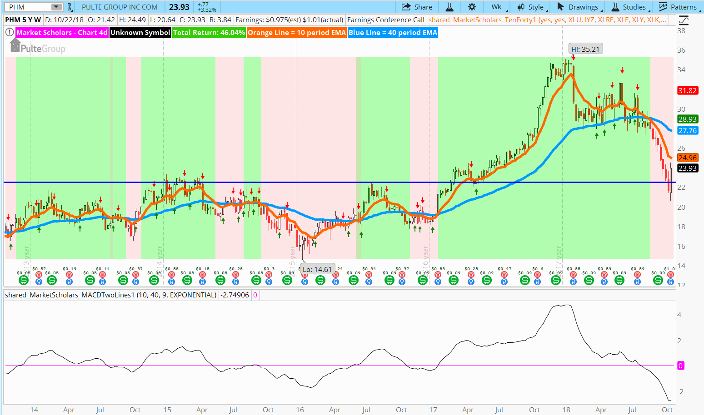Click the 'Oct' label at the time axis end
The height and width of the screenshot is (415, 704).
667,410
